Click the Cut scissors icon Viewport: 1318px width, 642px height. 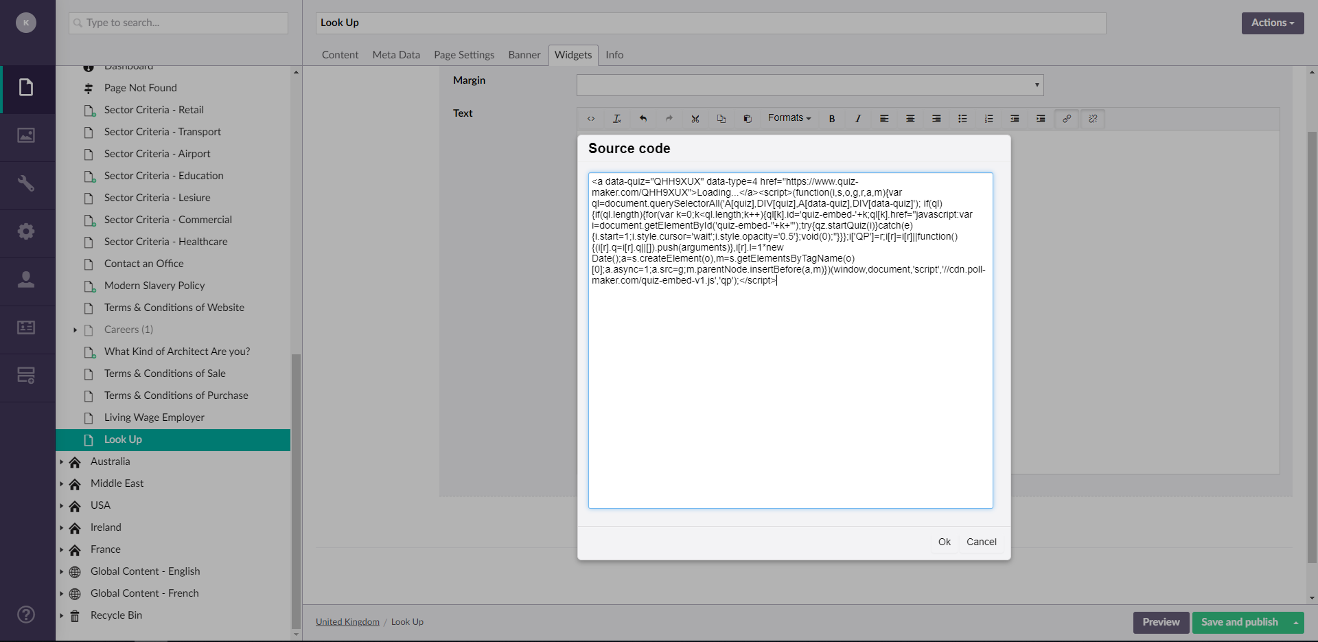695,119
